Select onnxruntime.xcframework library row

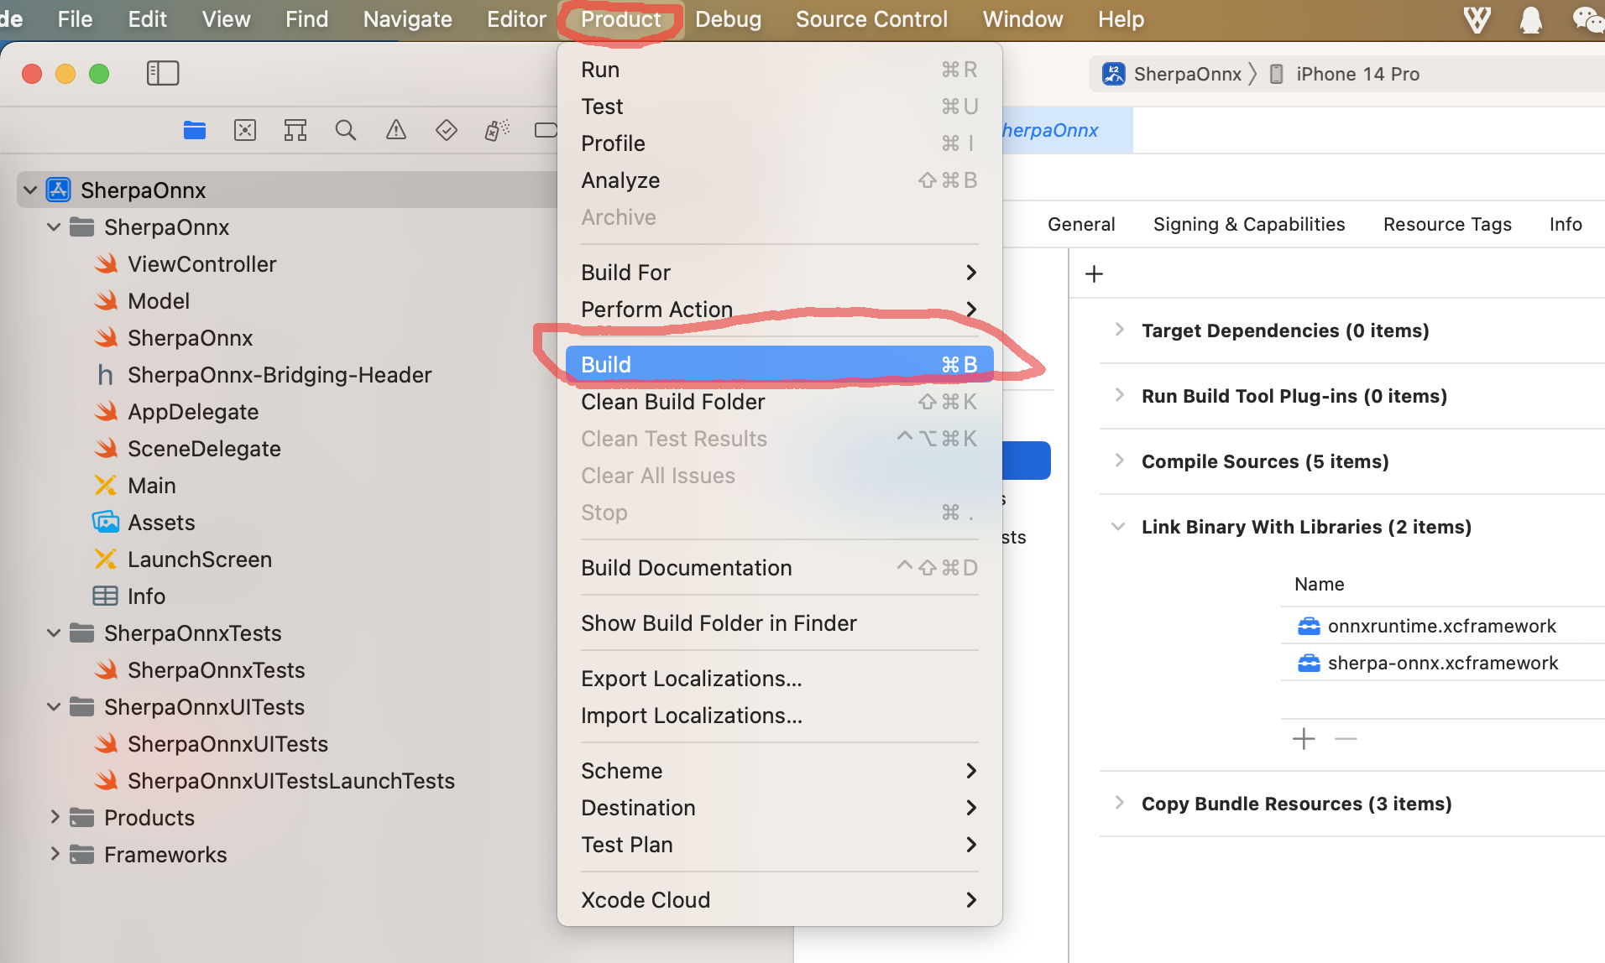pyautogui.click(x=1443, y=626)
